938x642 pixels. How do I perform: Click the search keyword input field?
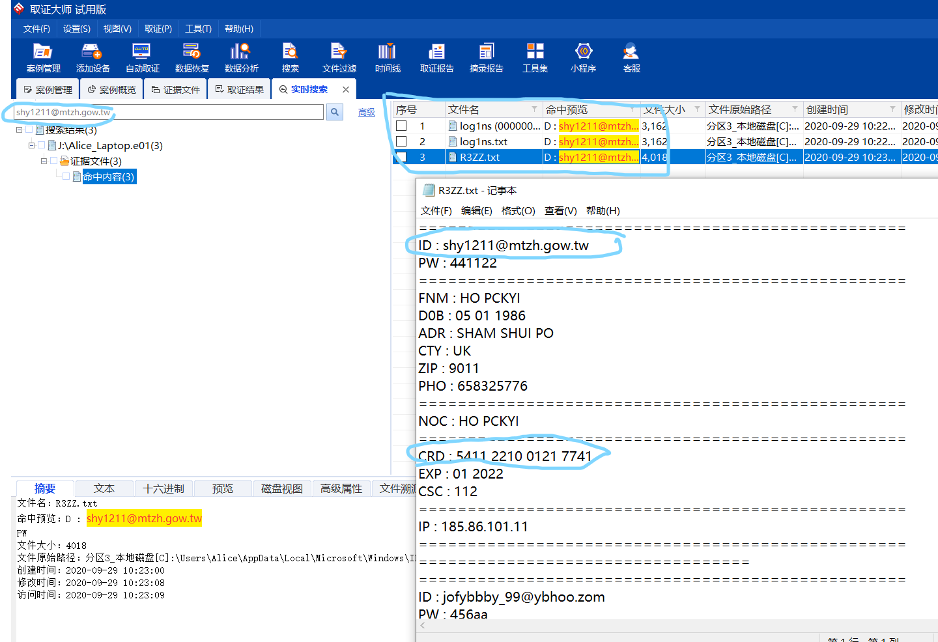click(169, 112)
